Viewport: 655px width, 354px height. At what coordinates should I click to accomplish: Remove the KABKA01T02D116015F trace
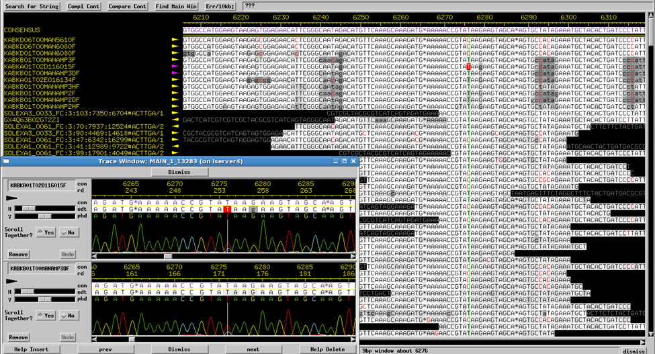tap(18, 255)
